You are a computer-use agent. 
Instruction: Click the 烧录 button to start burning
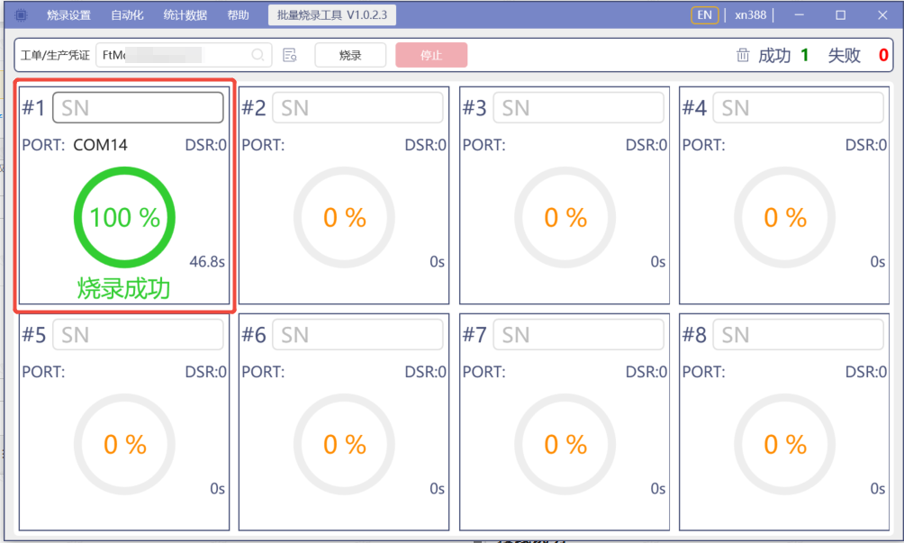pos(349,55)
